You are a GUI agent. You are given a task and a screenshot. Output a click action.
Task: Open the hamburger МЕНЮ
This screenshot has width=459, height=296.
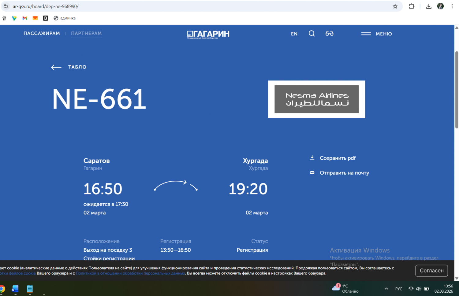coord(376,34)
